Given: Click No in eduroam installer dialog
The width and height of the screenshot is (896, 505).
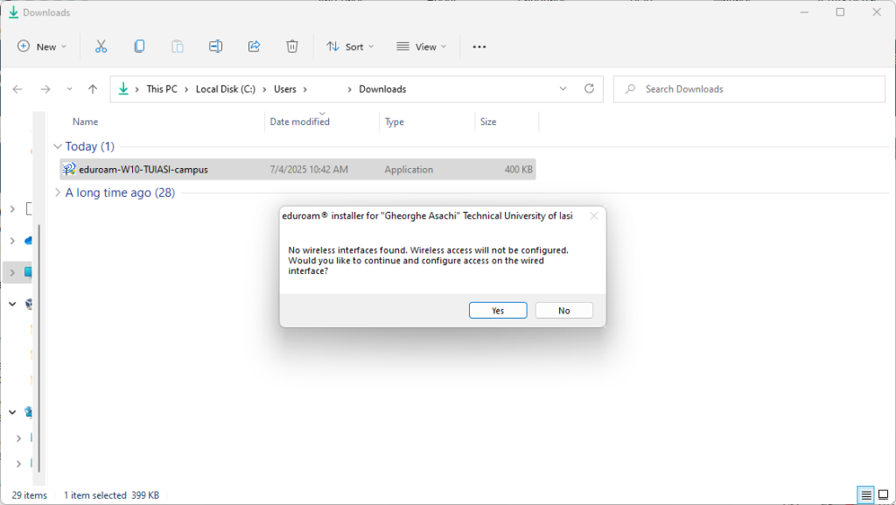Looking at the screenshot, I should 564,311.
